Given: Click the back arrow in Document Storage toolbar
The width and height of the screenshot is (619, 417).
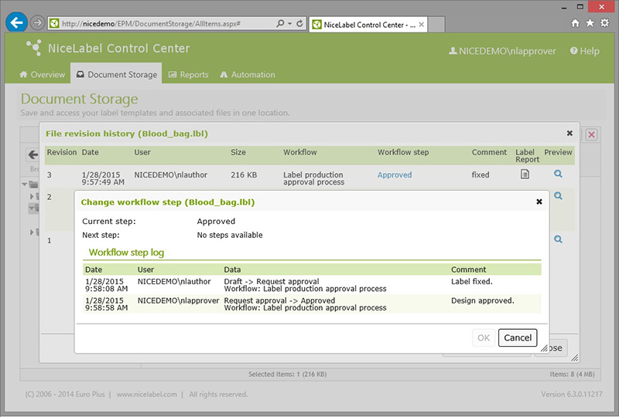Looking at the screenshot, I should 32,155.
